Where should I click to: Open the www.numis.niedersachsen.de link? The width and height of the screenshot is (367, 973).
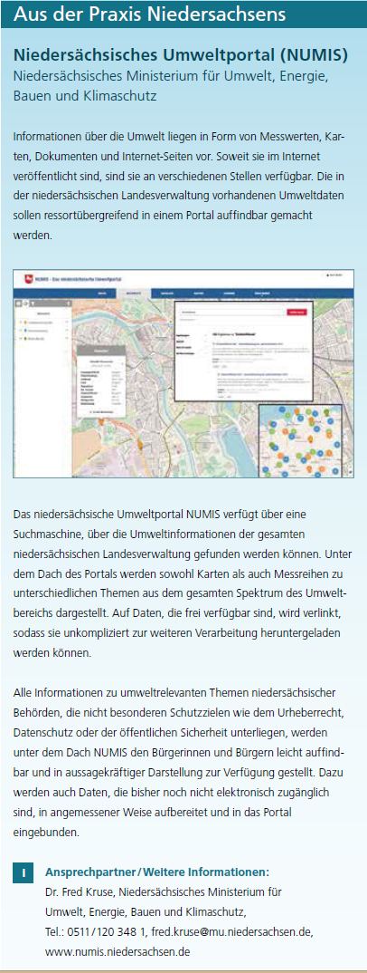(x=118, y=950)
